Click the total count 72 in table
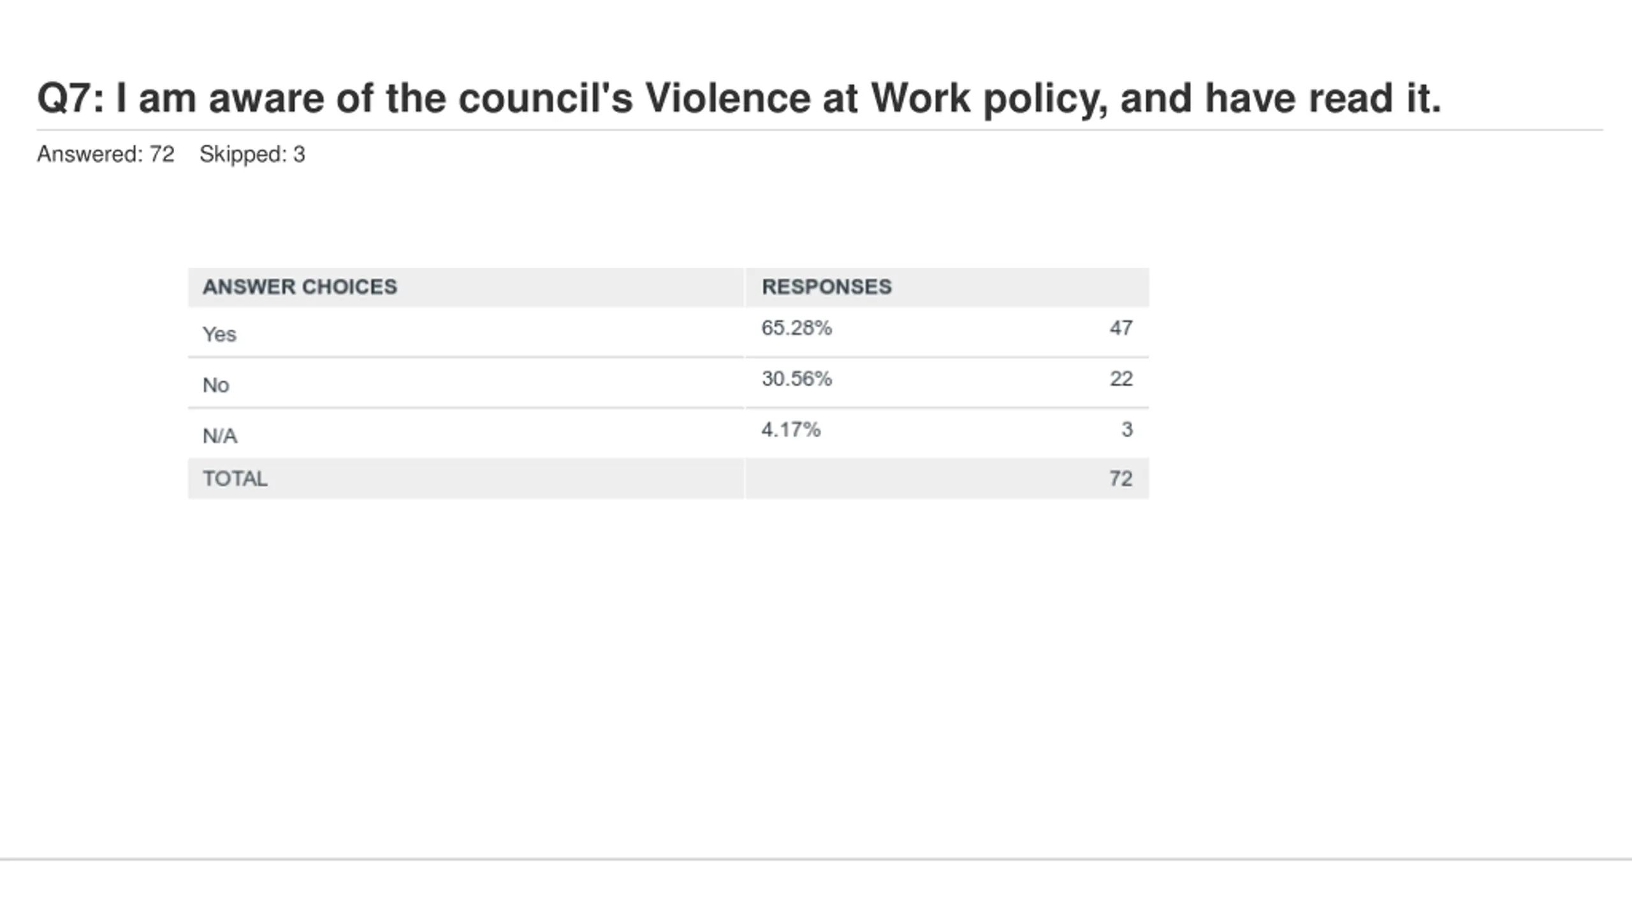The image size is (1632, 918). coord(1121,479)
